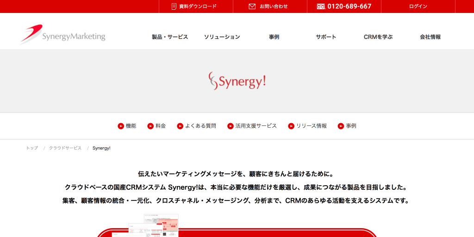Screen dimensions: 474x237
Task: Open the CRMを学ぶ menu
Action: pyautogui.click(x=378, y=37)
